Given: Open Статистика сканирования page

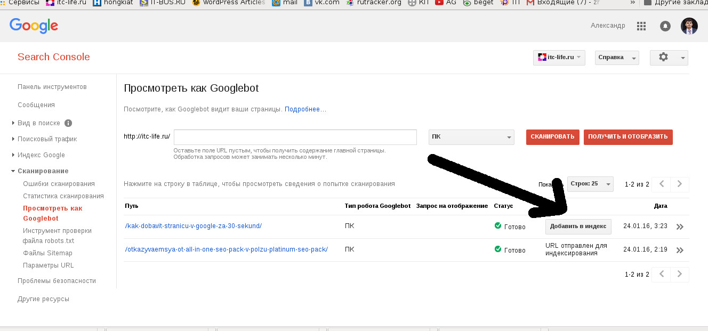Looking at the screenshot, I should coord(63,196).
